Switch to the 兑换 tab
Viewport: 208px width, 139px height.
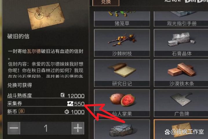pos(106,2)
